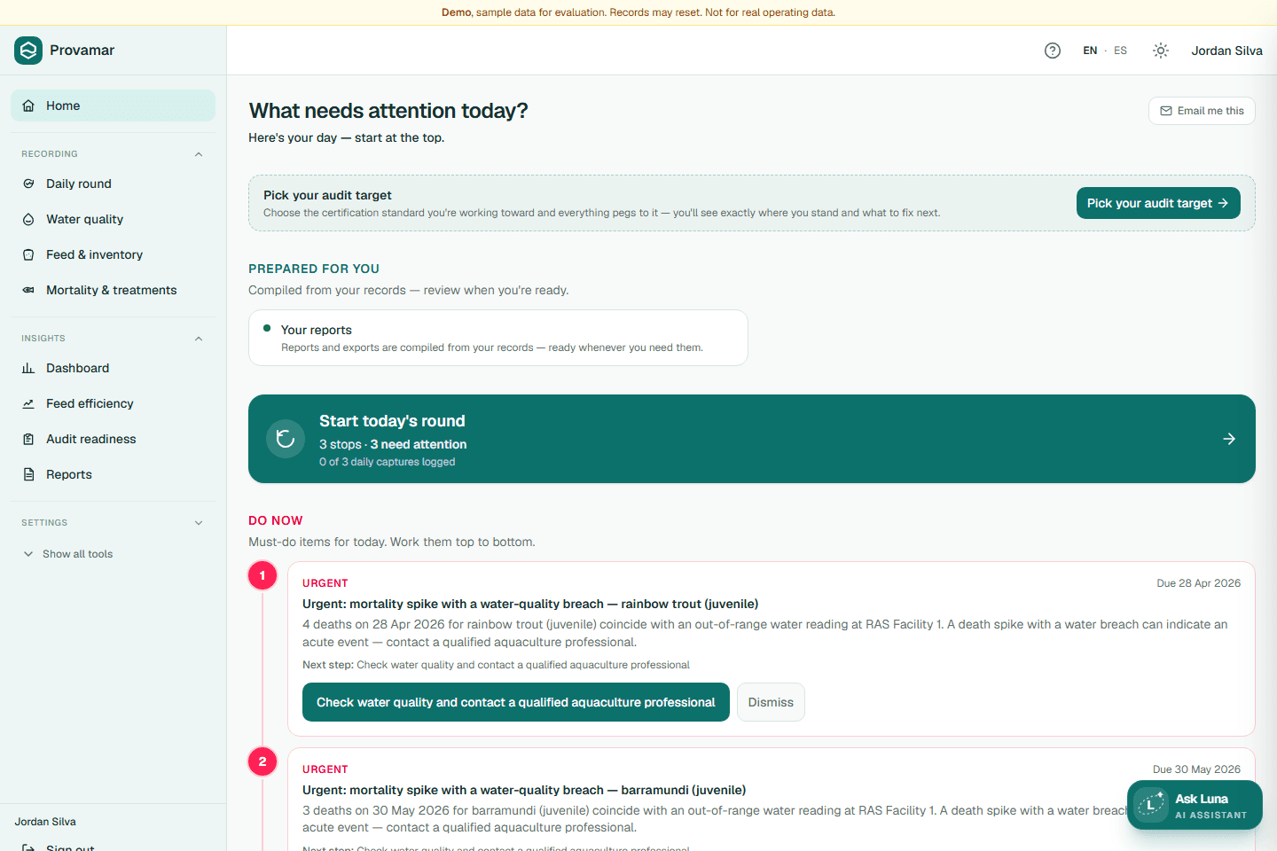The image size is (1277, 851).
Task: Click the Home house icon in sidebar
Action: pyautogui.click(x=28, y=105)
